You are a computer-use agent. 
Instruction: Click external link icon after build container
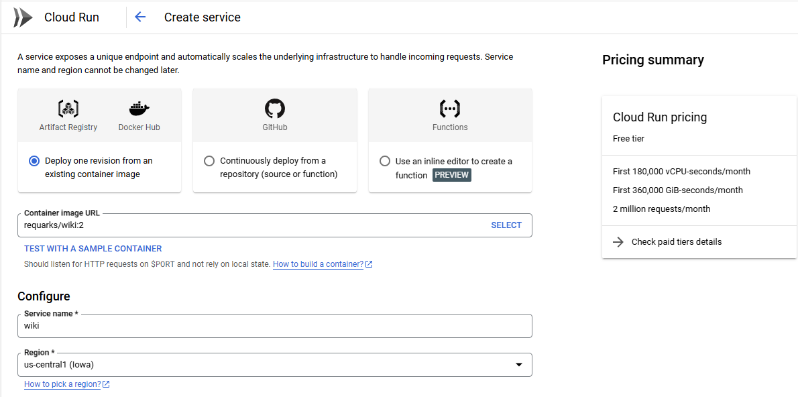(369, 264)
